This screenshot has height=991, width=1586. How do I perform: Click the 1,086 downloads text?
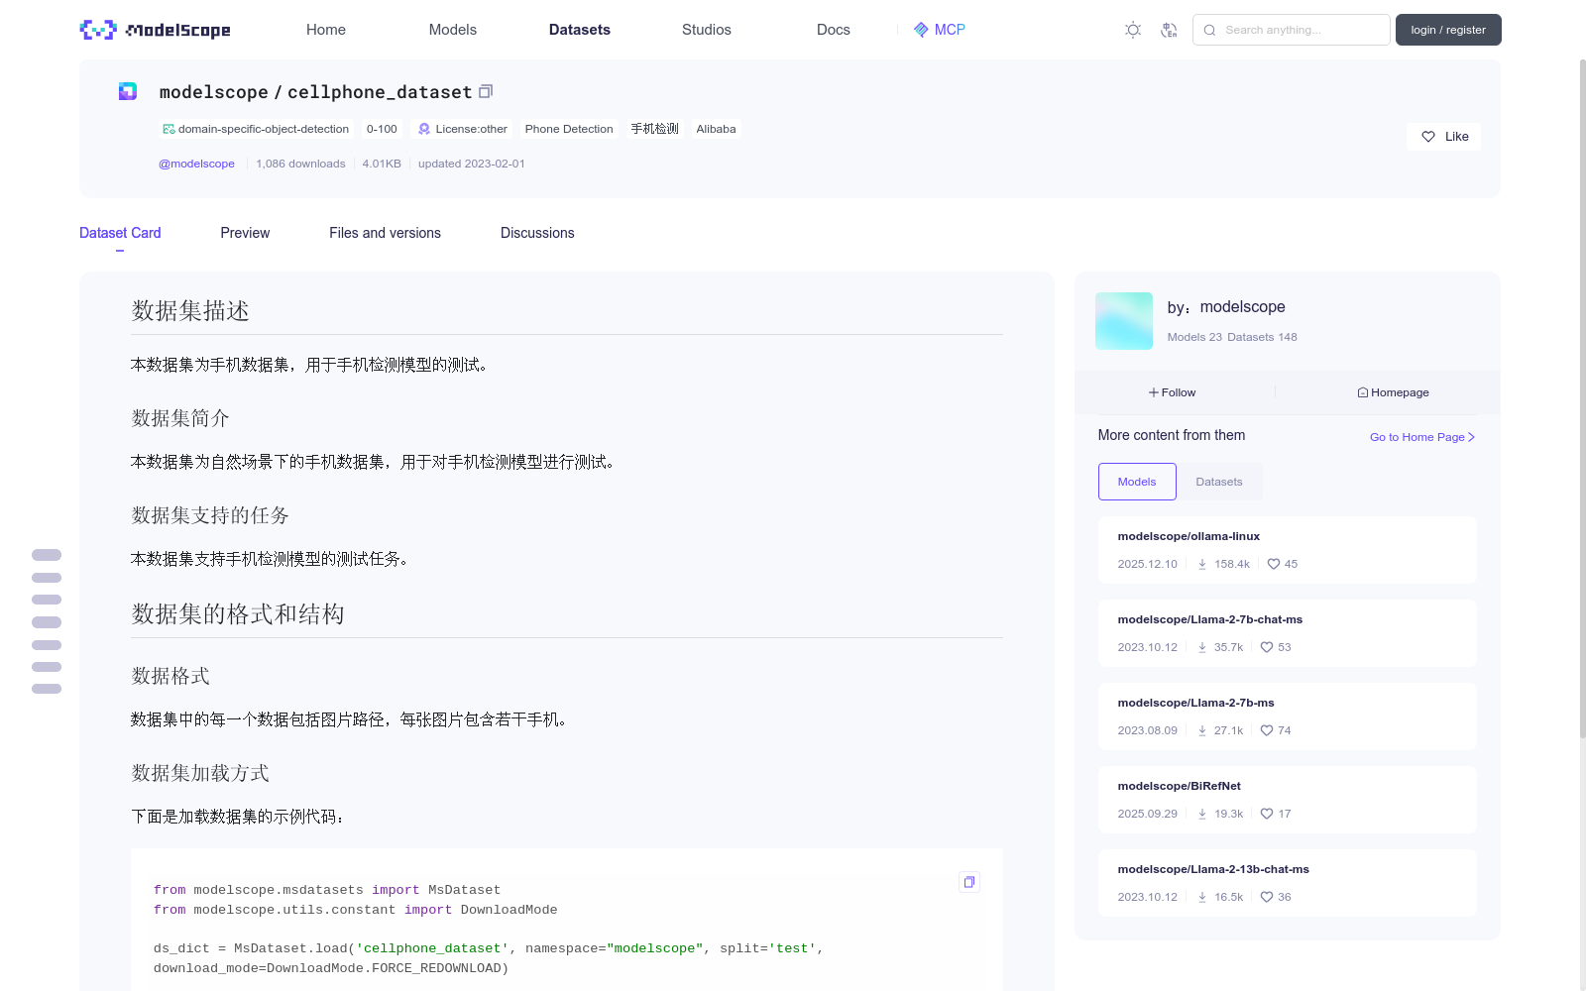(301, 164)
